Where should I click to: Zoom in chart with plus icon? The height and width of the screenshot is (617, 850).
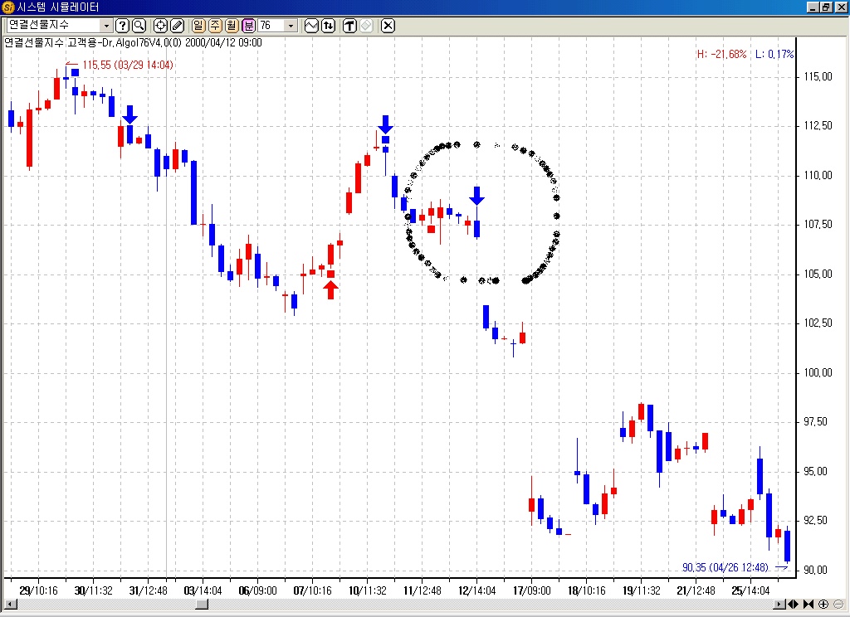point(823,604)
